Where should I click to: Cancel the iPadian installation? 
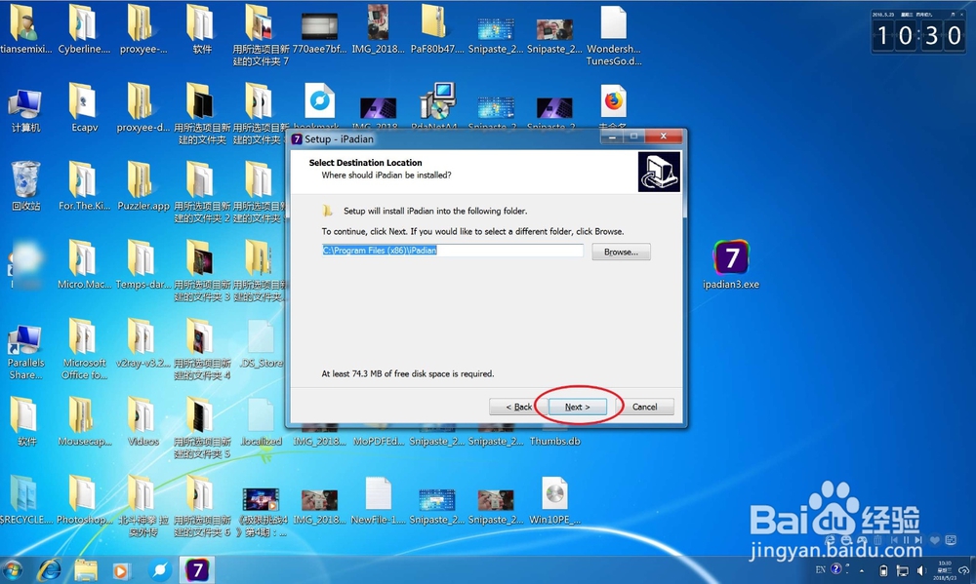click(x=645, y=407)
